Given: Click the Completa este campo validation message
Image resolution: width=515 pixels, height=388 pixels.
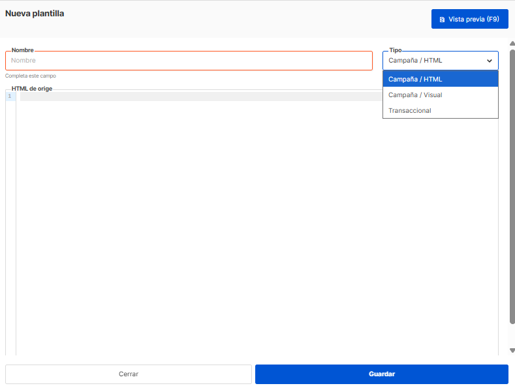Looking at the screenshot, I should click(x=31, y=76).
